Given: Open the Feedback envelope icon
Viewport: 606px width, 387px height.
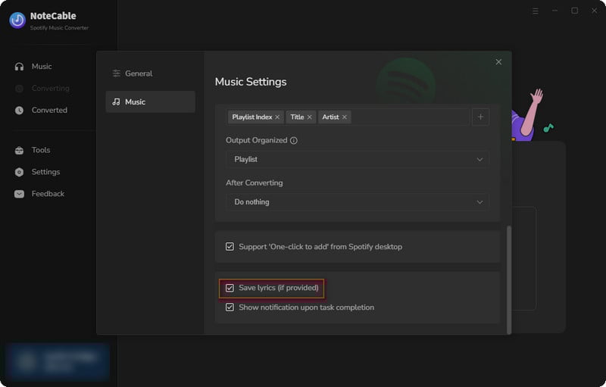Looking at the screenshot, I should click(19, 194).
